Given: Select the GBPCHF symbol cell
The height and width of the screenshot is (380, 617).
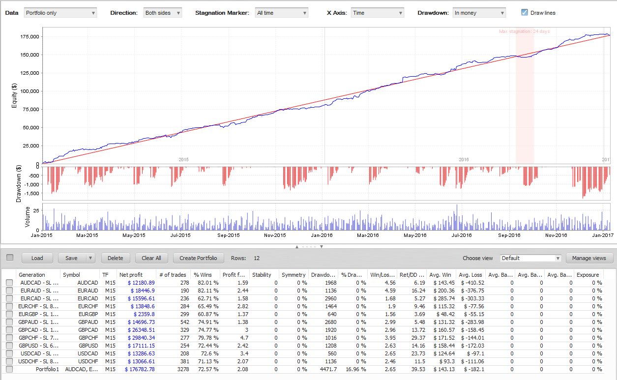Looking at the screenshot, I should tap(88, 338).
